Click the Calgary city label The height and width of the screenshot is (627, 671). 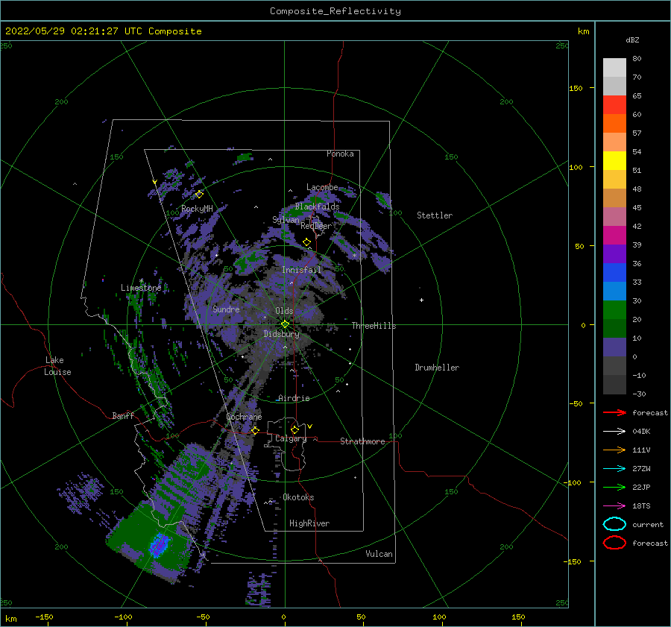[291, 438]
